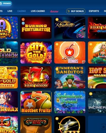Launch the Cretaceous Park game

pos(36,125)
